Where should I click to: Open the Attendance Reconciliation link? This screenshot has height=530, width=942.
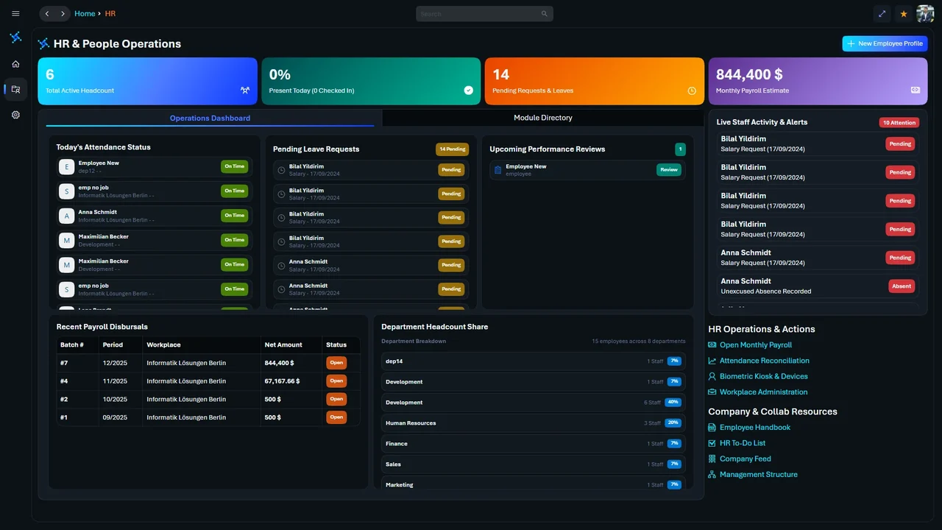[765, 361]
